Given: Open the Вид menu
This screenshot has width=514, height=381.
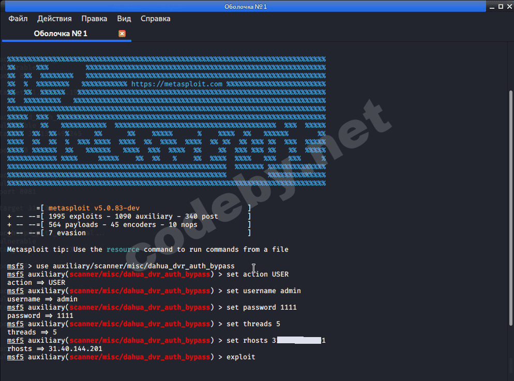Looking at the screenshot, I should point(124,19).
